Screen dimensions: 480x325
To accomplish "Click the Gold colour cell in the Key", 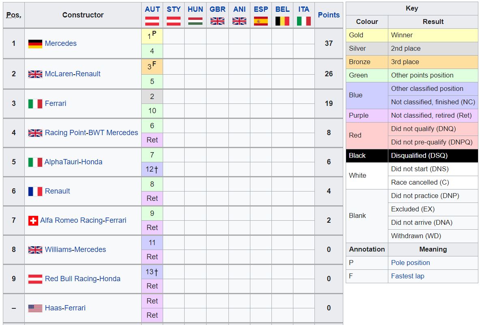I will (x=367, y=35).
